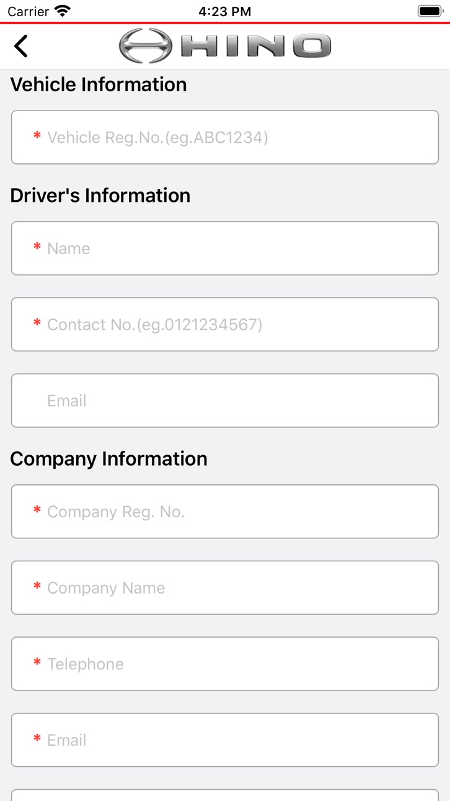This screenshot has height=801, width=450.
Task: Tap the 4:23 PM clock
Action: 225,12
